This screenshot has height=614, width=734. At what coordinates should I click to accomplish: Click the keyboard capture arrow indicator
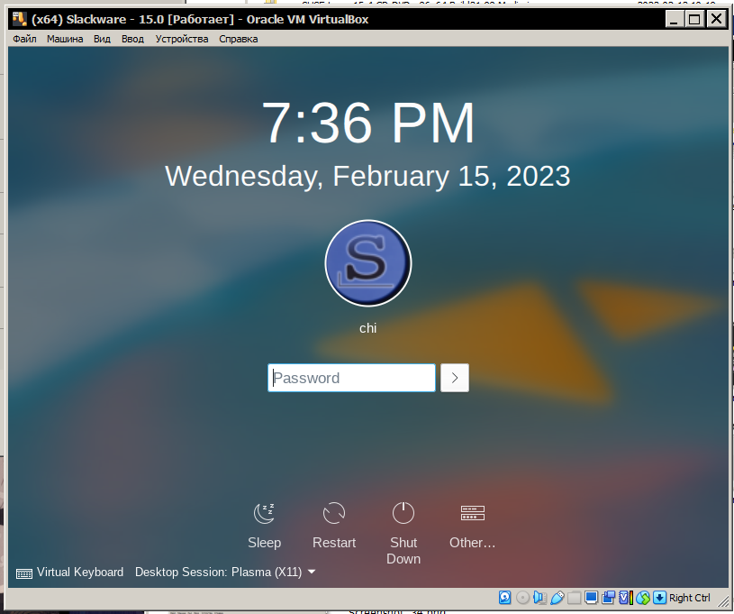click(x=659, y=598)
